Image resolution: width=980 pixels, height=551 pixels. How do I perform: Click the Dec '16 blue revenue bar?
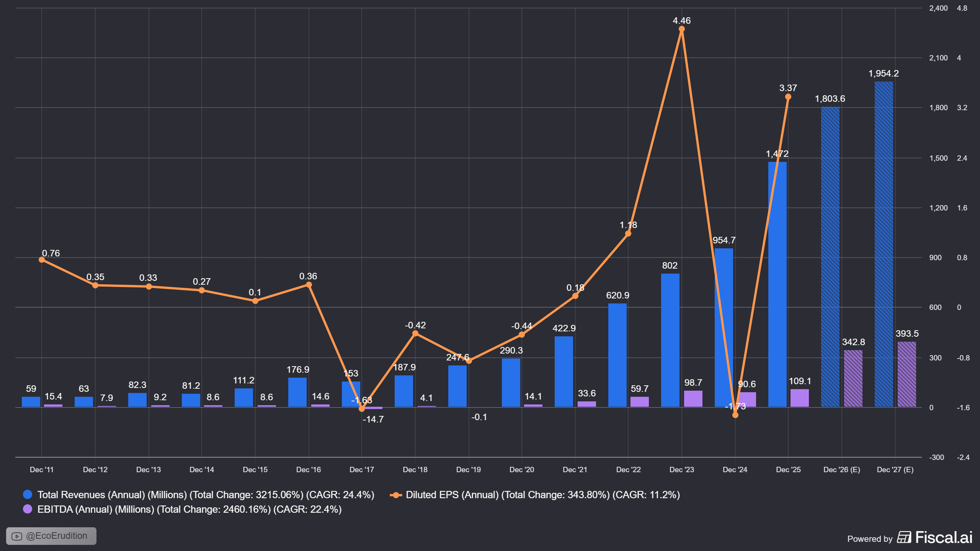297,392
